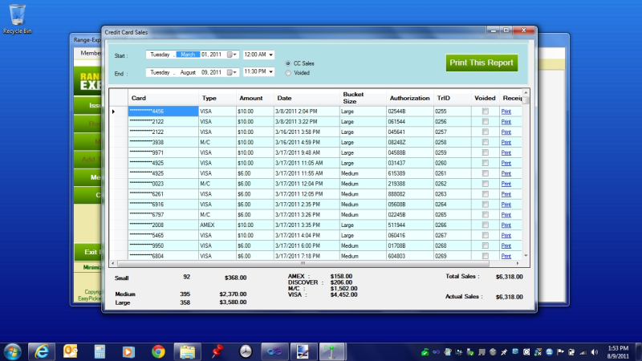Sort the table by the Amount column header
Screen dimensions: 642x361
250,98
